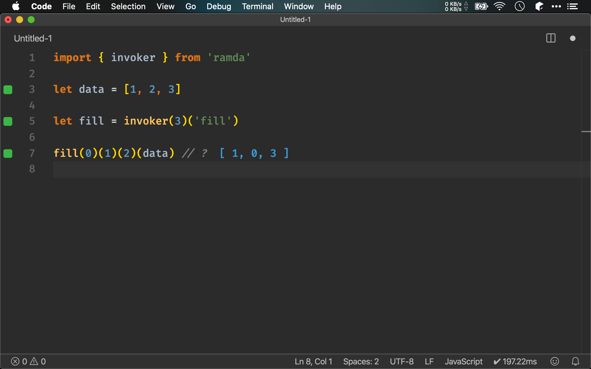The image size is (591, 369).
Task: Select encoding via 'UTF-8' status item
Action: [402, 362]
